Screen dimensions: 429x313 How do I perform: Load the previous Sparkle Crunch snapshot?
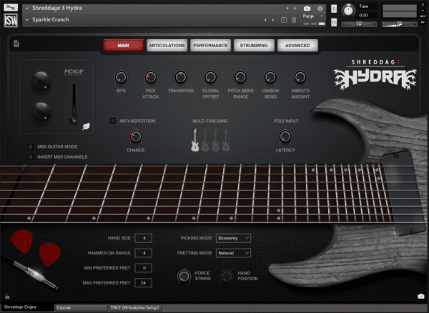pos(265,20)
